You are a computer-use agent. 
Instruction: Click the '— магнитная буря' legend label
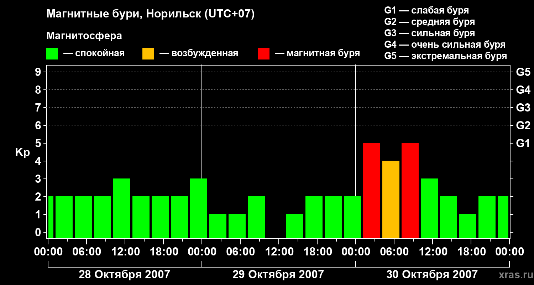click(317, 53)
